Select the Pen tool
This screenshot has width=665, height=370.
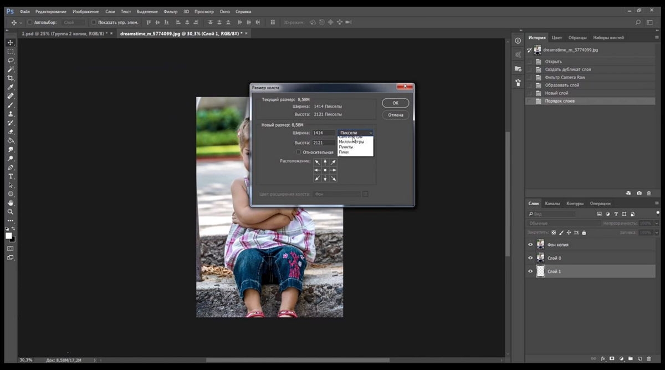11,167
